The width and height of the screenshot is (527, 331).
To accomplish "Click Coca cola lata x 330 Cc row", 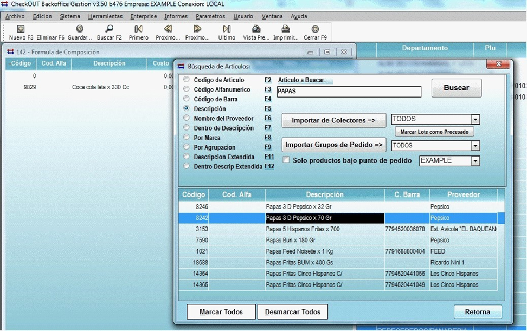I will [89, 87].
